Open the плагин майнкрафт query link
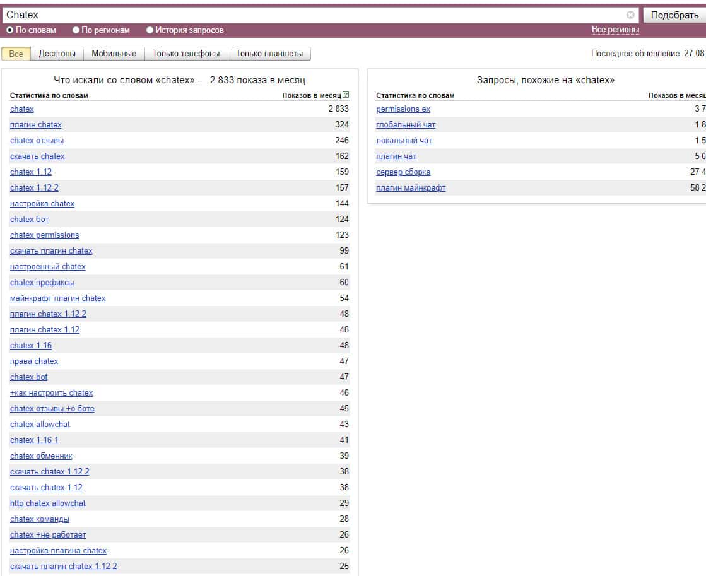706x576 pixels. 411,188
